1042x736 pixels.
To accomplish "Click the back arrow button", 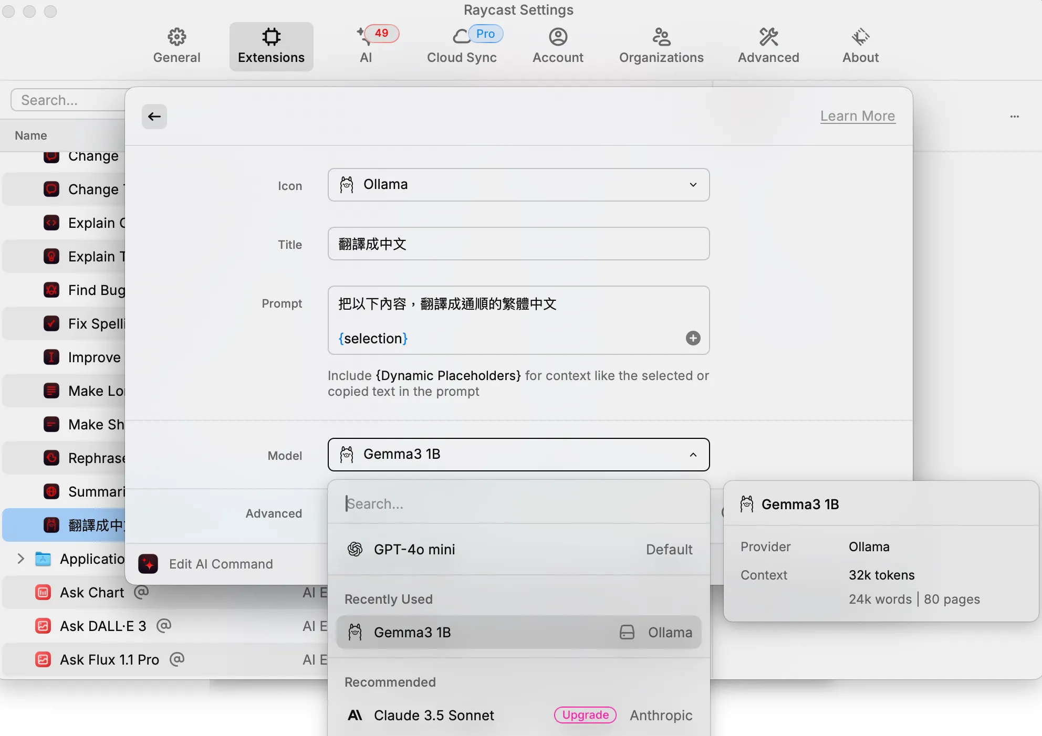I will coord(154,117).
